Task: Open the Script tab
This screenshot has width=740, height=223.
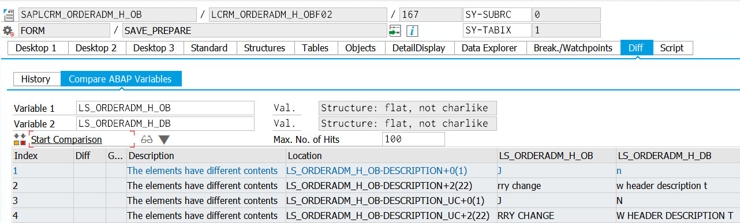Action: click(672, 48)
